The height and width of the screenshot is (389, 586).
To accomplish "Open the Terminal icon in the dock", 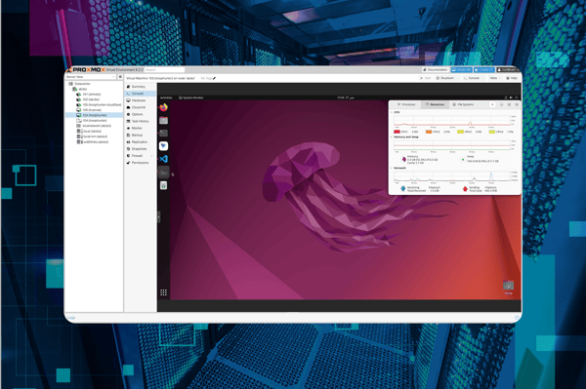I will pos(164,134).
